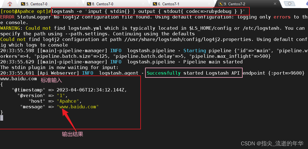Click the typed www.baidu.com input line

pos(19,79)
